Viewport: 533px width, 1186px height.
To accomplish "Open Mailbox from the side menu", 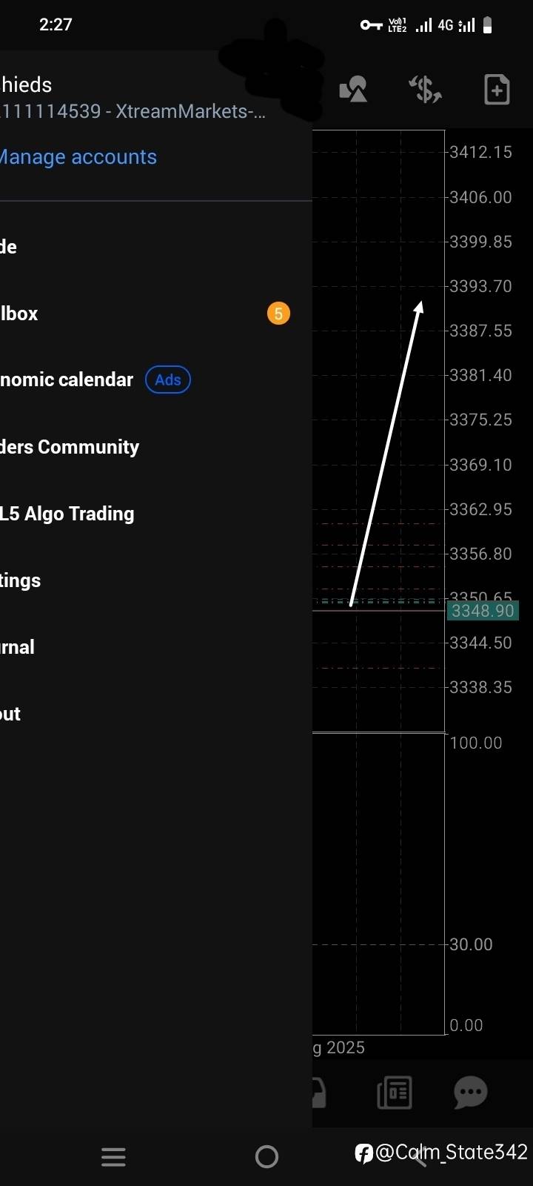I will (19, 314).
